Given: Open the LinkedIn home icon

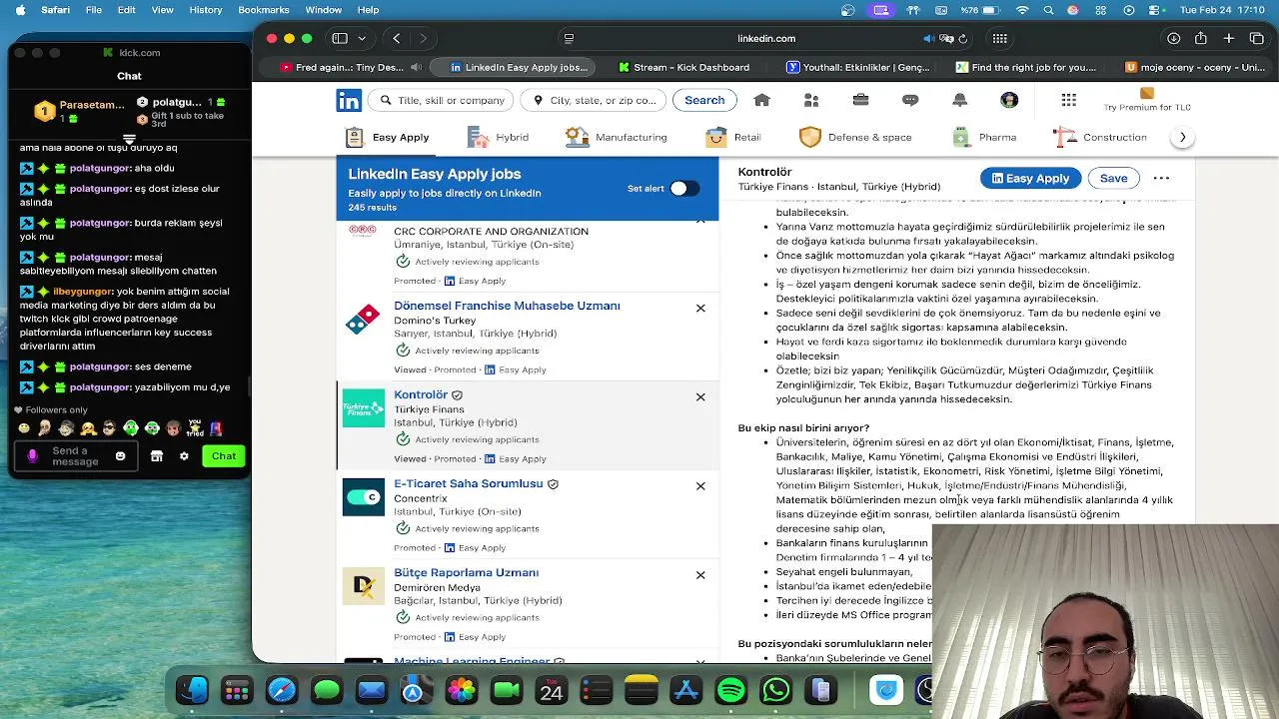Looking at the screenshot, I should point(761,100).
